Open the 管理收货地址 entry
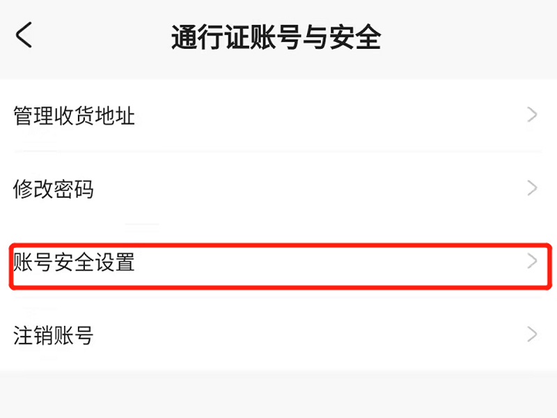The height and width of the screenshot is (418, 557). (74, 116)
